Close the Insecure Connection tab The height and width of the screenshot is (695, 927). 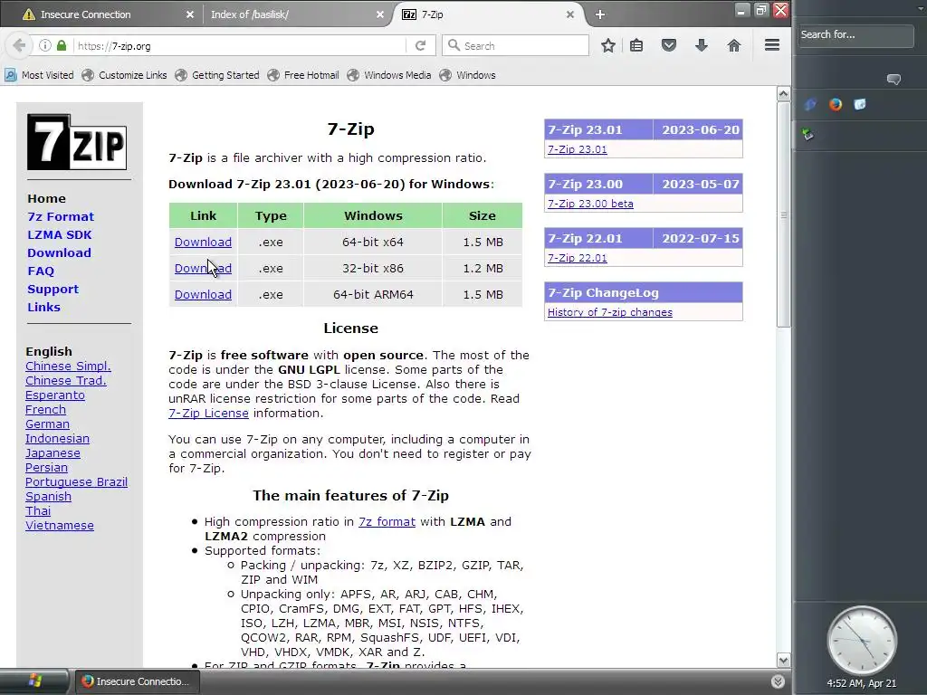point(190,14)
